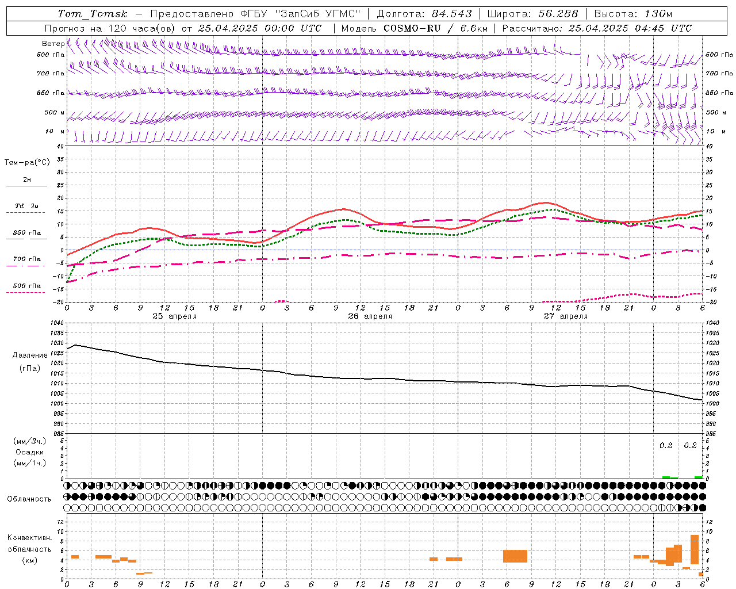Click the "Тем-ра(°C)" temperature panel label
The width and height of the screenshot is (736, 589).
point(27,162)
